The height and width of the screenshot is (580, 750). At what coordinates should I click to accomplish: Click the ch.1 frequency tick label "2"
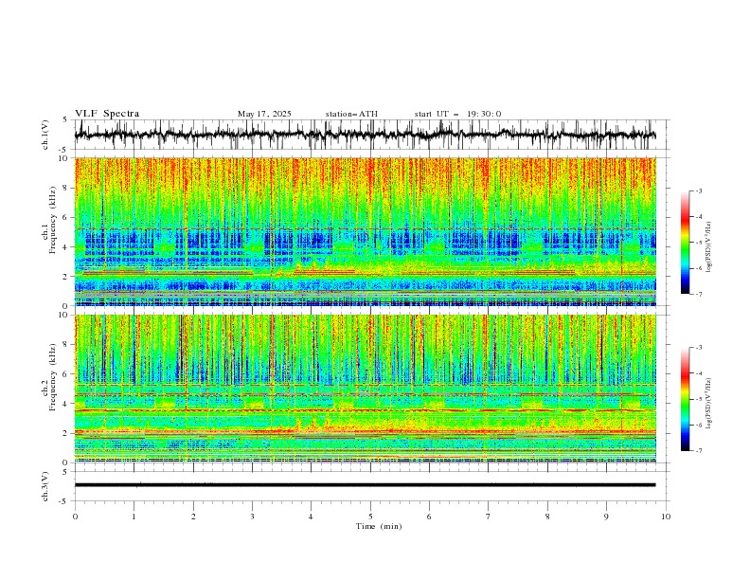coord(67,276)
